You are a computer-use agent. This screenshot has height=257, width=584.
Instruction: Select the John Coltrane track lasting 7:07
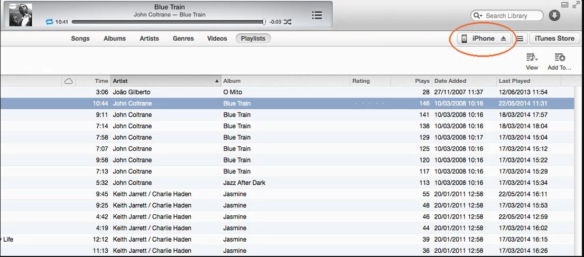click(287, 149)
